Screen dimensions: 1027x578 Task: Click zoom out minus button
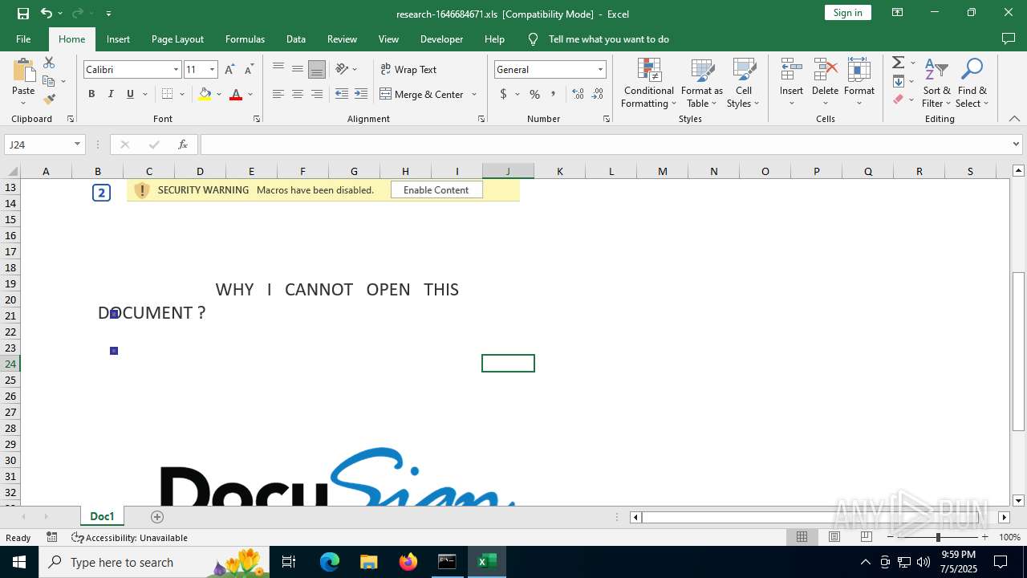(x=891, y=537)
